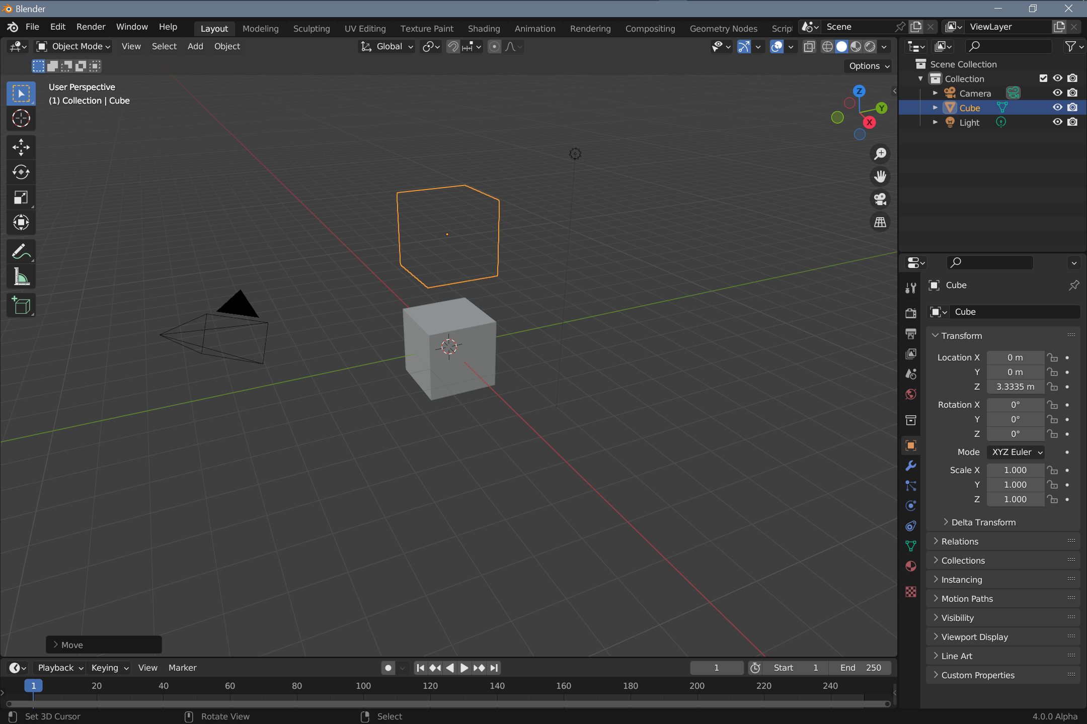
Task: Uncheck Collection exclude checkbox
Action: tap(1043, 78)
